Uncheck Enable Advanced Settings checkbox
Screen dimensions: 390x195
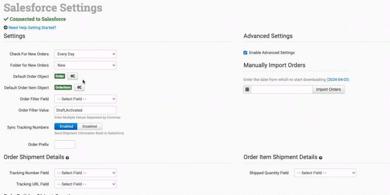click(245, 53)
